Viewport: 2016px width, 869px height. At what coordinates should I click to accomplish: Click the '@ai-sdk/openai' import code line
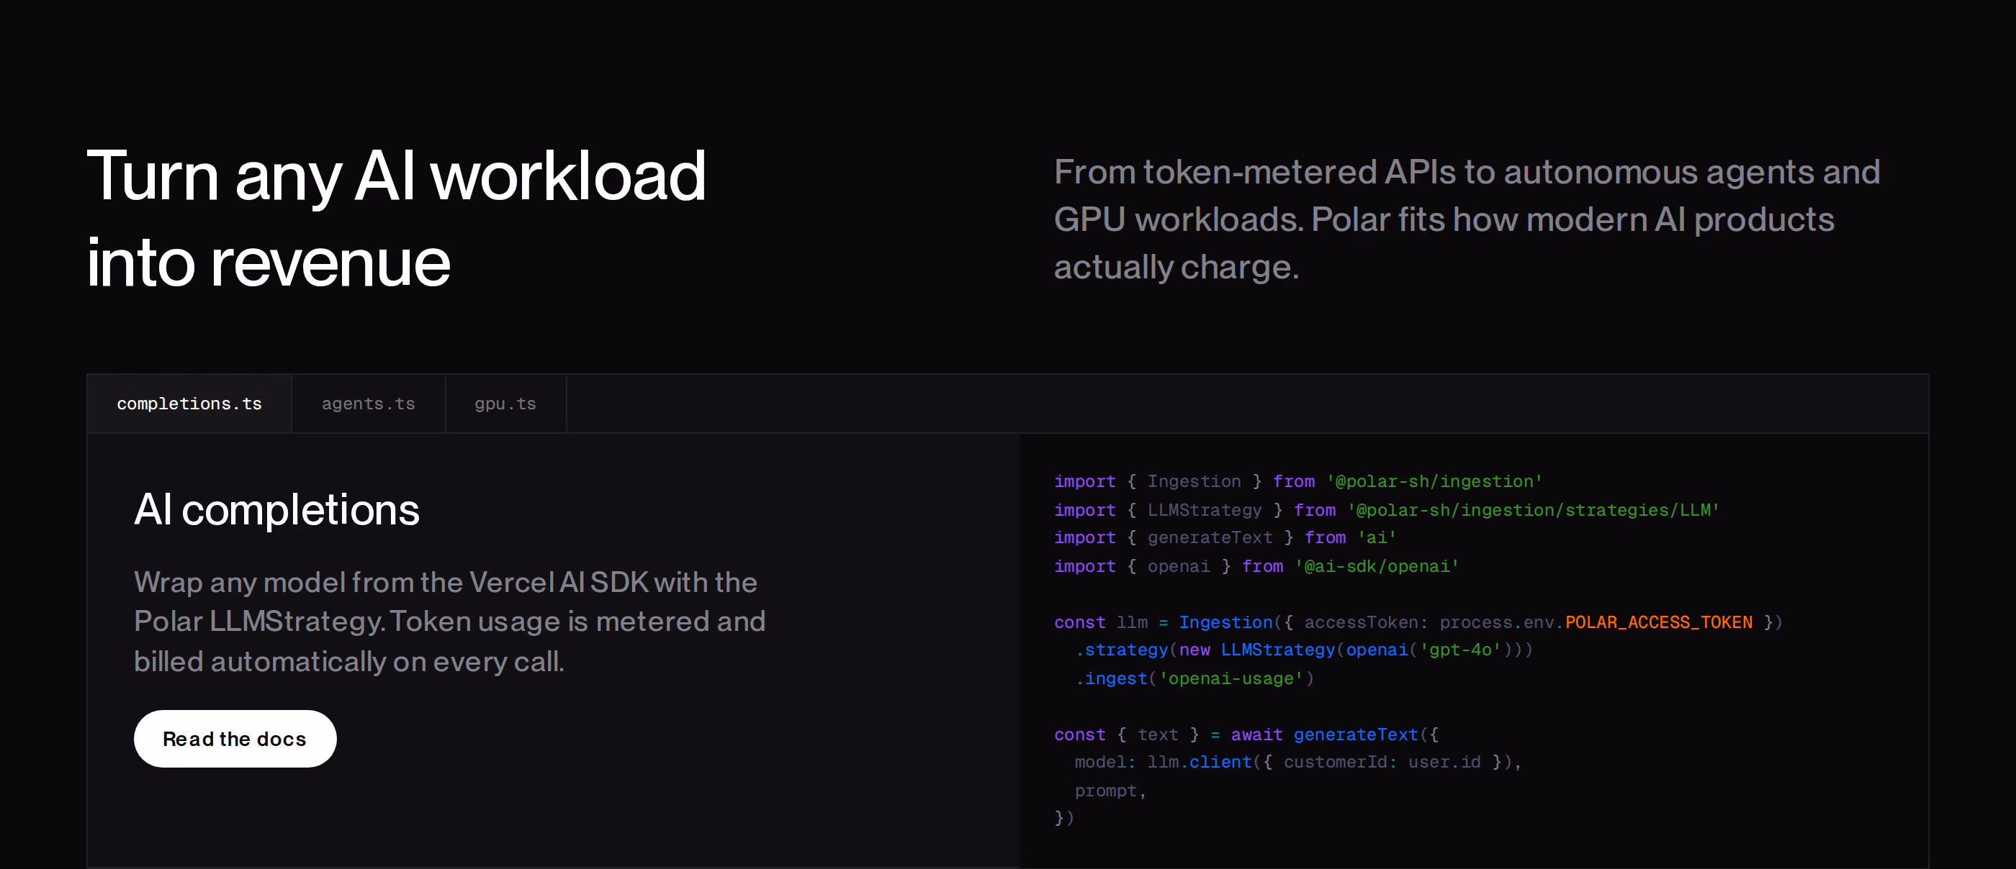[x=1256, y=566]
